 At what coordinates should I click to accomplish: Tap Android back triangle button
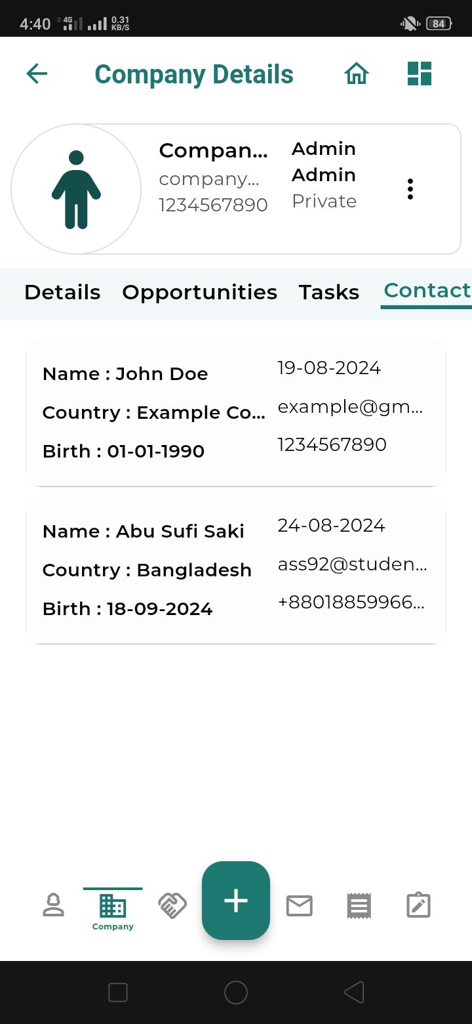pos(354,992)
